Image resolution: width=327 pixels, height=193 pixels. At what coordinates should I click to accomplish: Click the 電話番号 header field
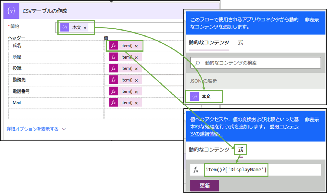coord(56,91)
